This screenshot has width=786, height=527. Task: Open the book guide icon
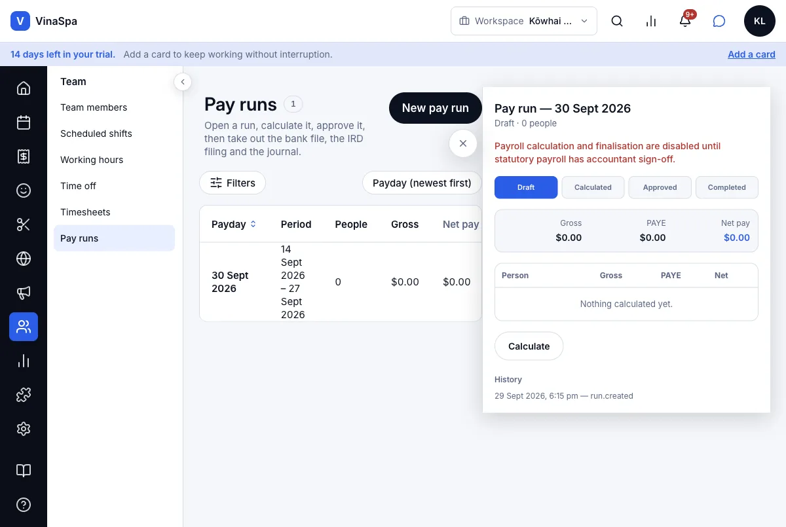pyautogui.click(x=24, y=471)
